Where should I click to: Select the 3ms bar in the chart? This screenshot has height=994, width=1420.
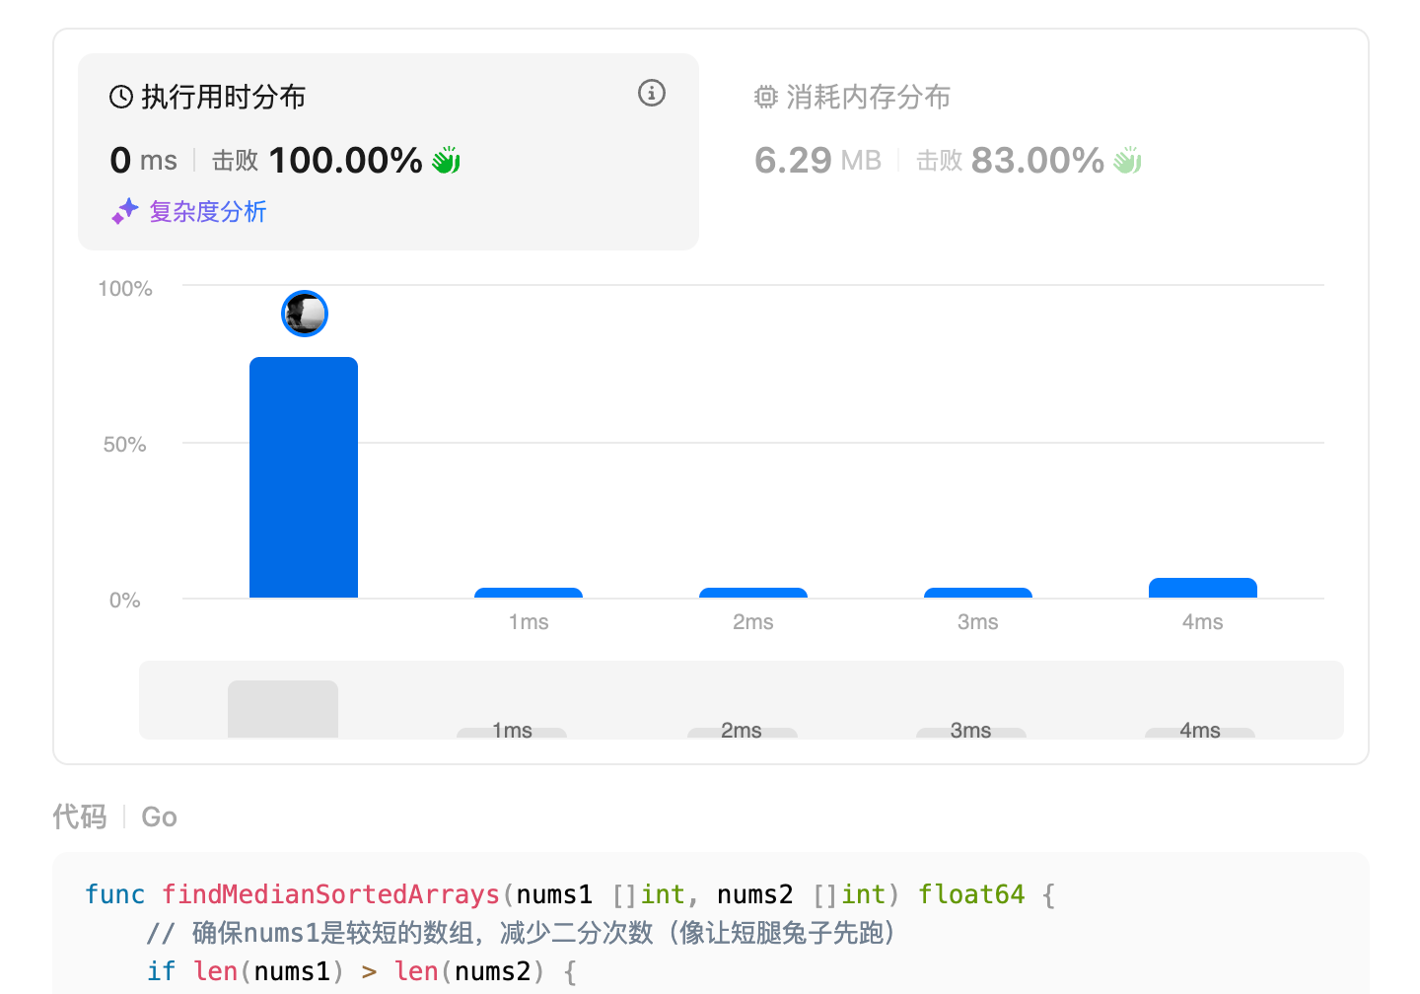(978, 593)
